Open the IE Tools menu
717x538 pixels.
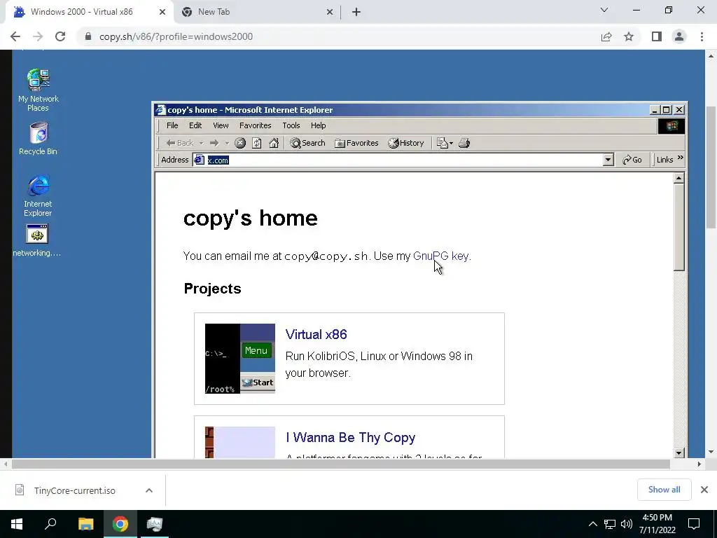pos(291,125)
